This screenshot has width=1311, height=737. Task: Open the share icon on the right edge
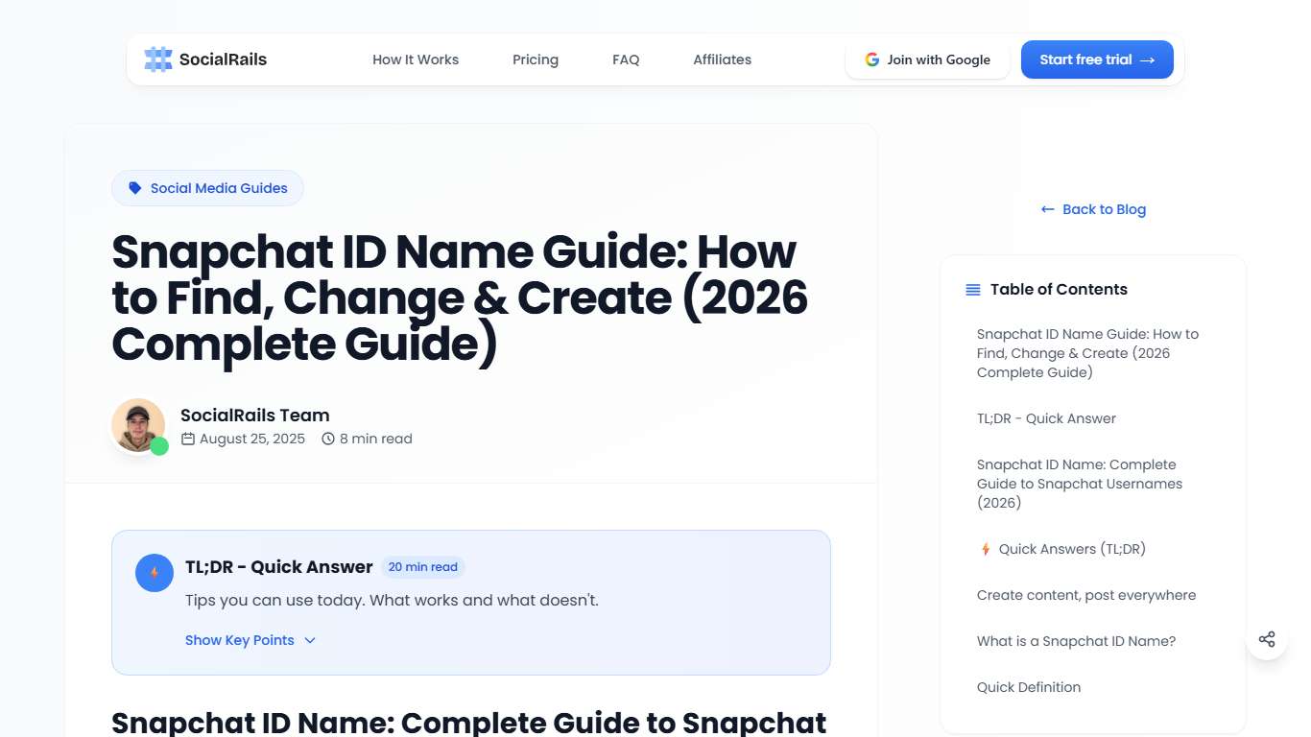(1267, 638)
